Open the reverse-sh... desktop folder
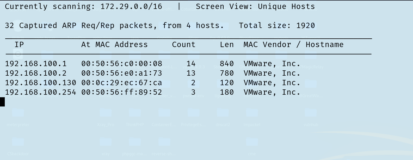Viewport: 413px width, 160px height. [164, 146]
